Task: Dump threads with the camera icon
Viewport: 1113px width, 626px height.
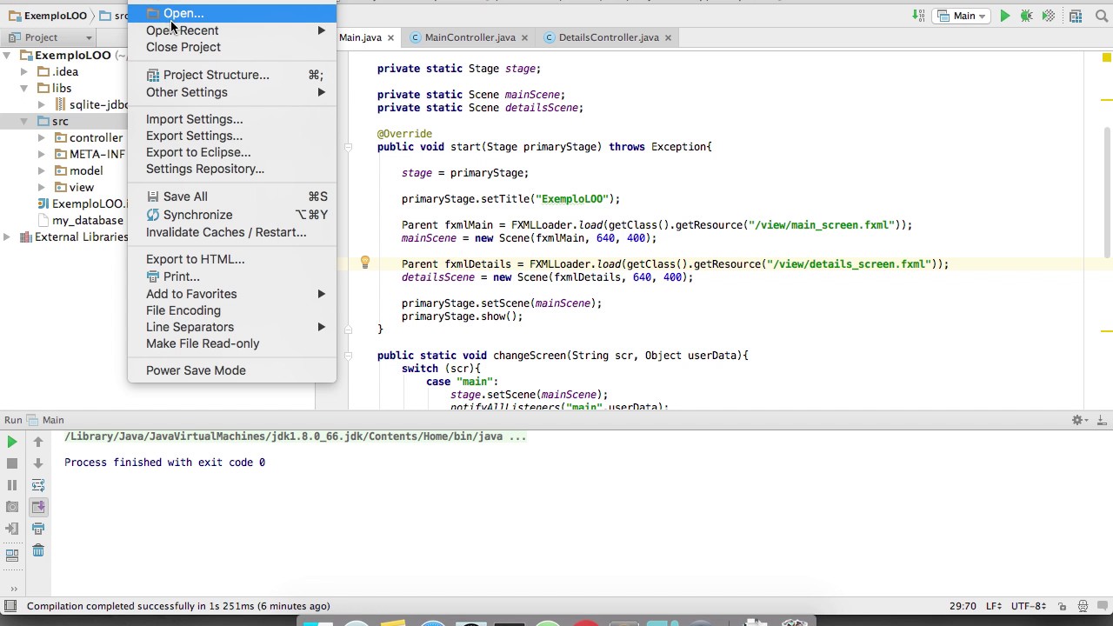Action: [12, 507]
